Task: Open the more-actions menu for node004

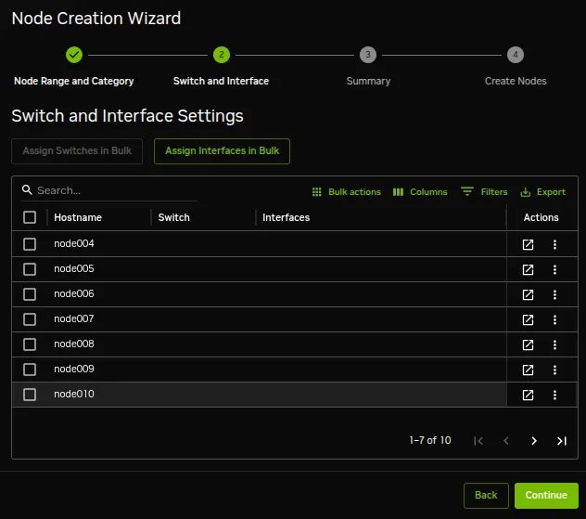Action: pyautogui.click(x=554, y=245)
